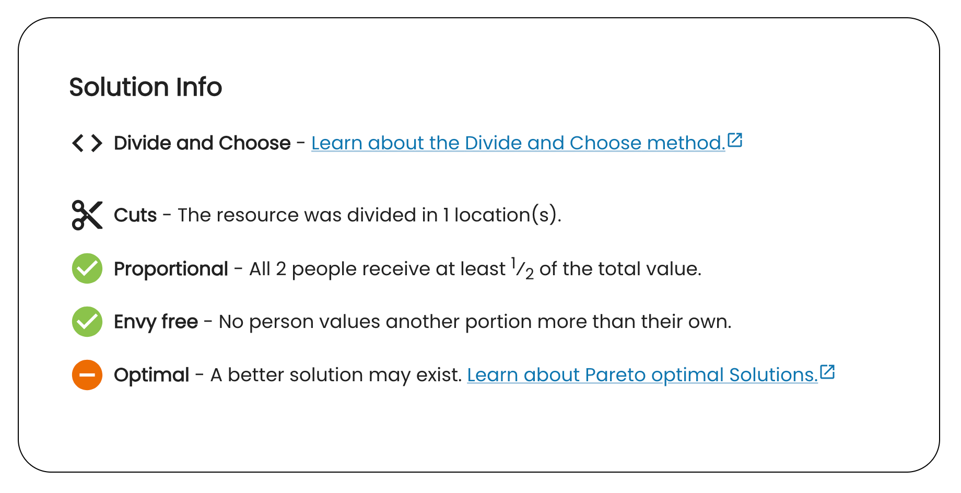Open the Pareto optimal Solutions link
Image resolution: width=961 pixels, height=493 pixels.
[642, 375]
